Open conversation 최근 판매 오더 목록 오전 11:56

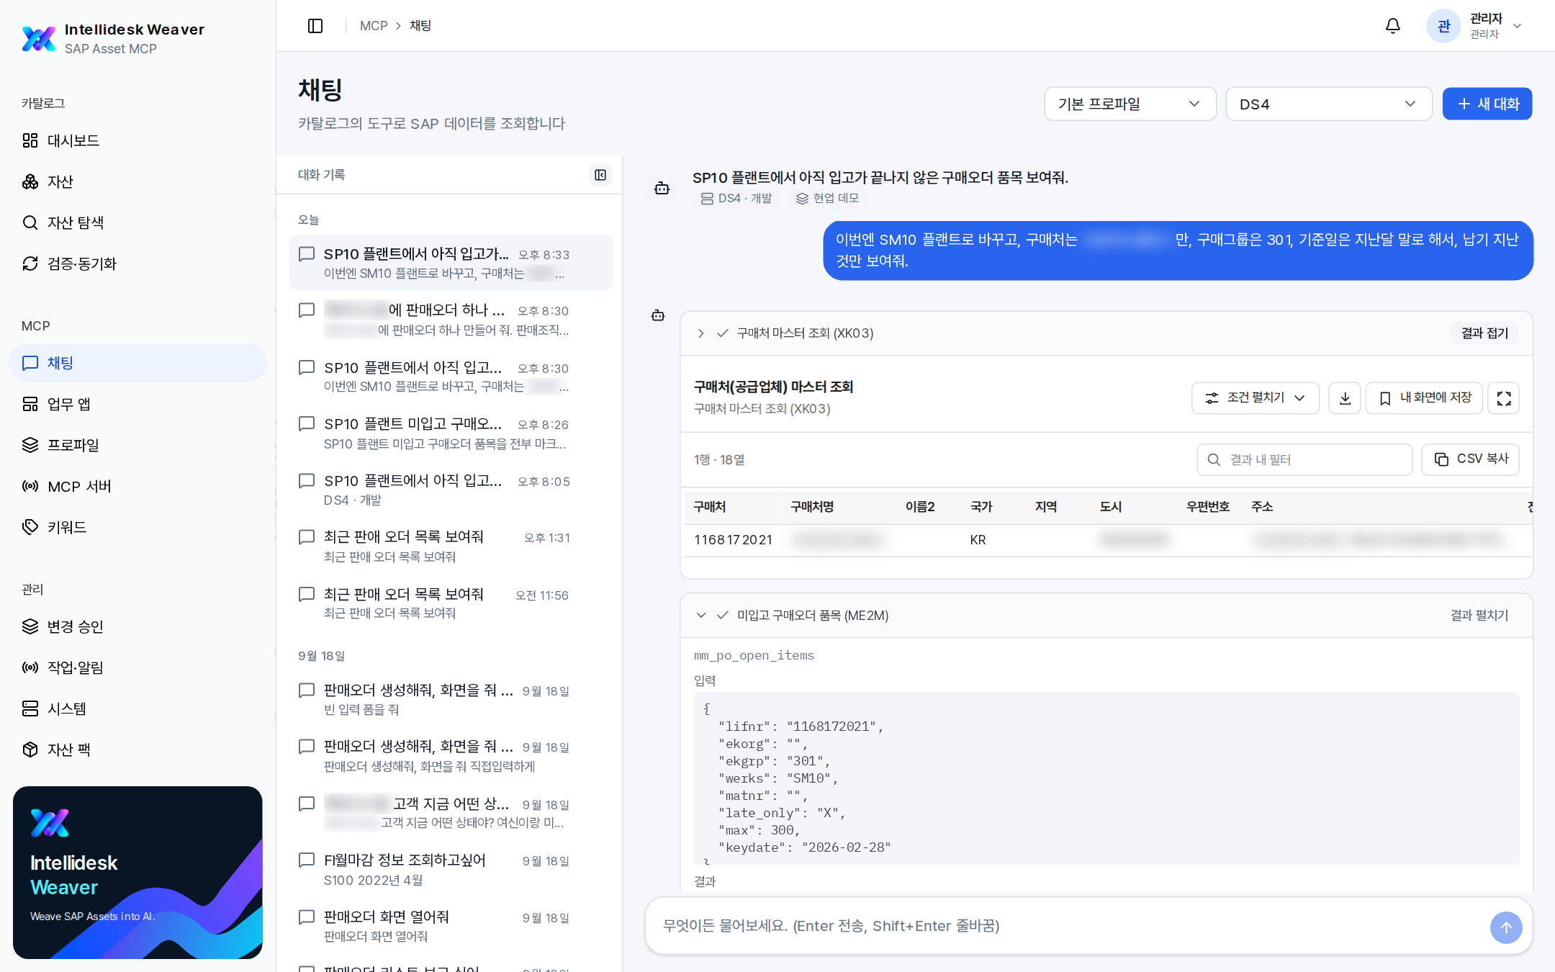(x=451, y=603)
